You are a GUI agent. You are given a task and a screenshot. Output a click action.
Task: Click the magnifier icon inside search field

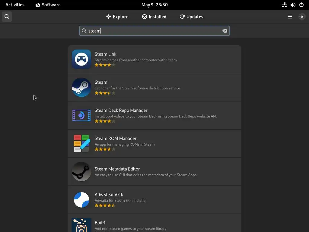(84, 31)
